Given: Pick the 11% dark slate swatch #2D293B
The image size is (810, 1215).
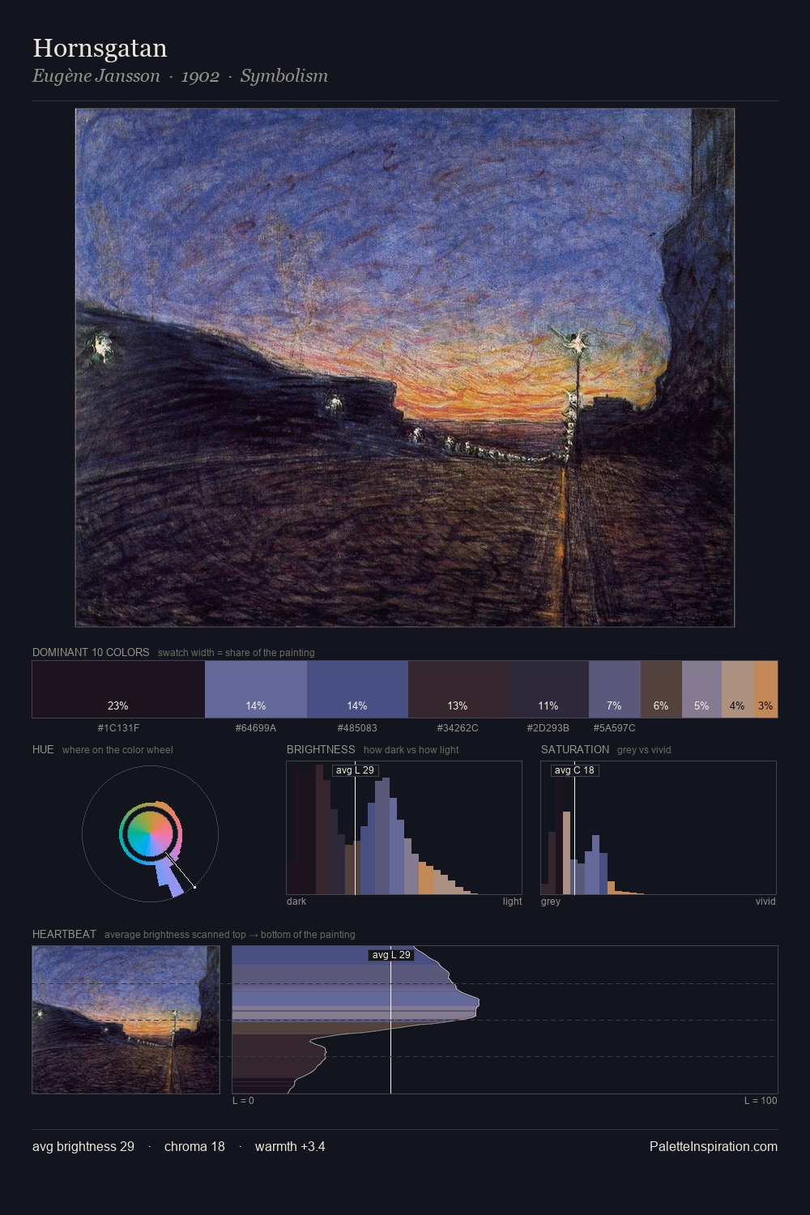Looking at the screenshot, I should [x=548, y=689].
